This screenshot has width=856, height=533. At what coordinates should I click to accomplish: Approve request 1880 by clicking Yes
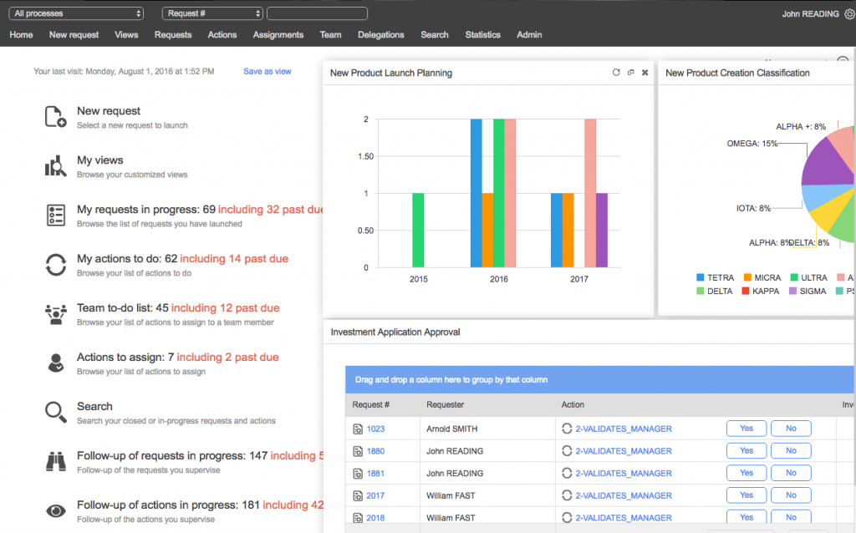(746, 450)
